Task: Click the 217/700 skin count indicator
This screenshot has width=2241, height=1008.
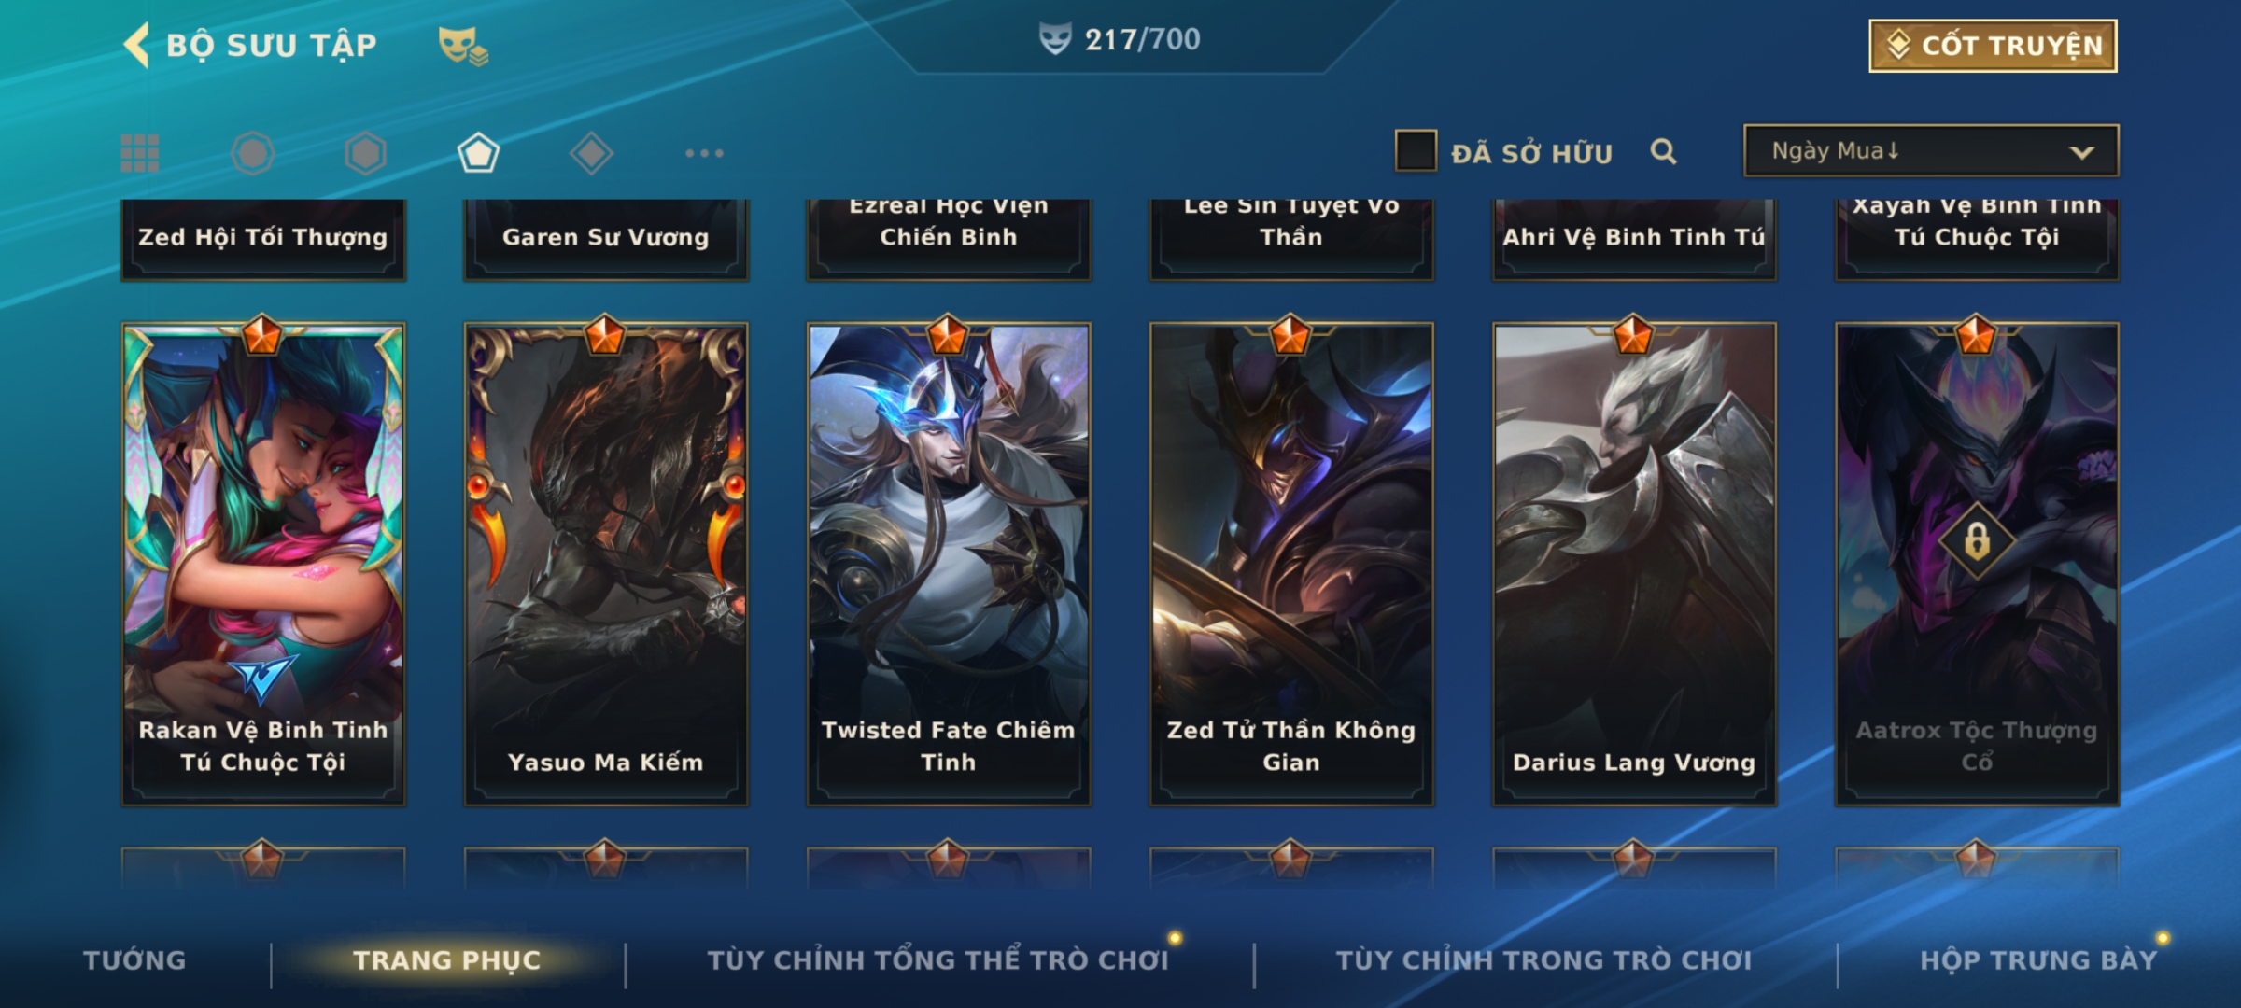Action: [1120, 39]
